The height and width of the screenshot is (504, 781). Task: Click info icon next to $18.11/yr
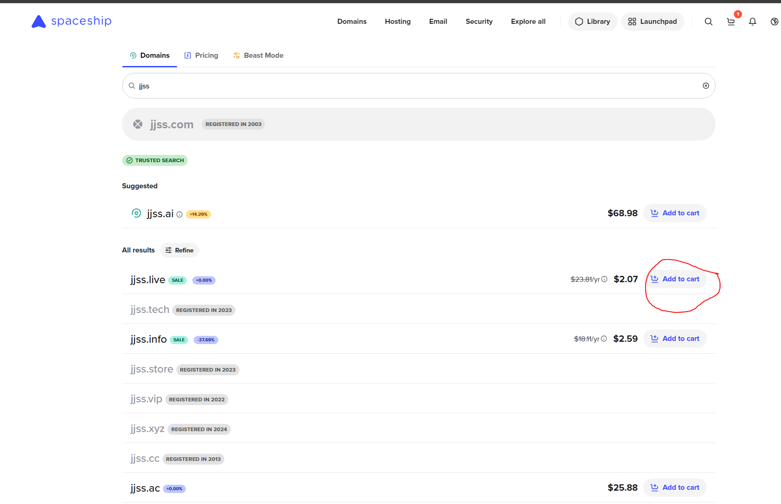click(x=604, y=339)
